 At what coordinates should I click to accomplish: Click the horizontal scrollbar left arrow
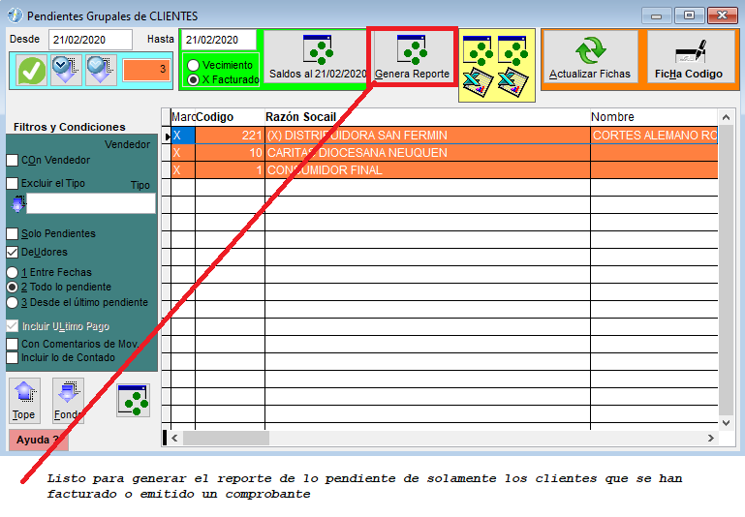tap(174, 439)
